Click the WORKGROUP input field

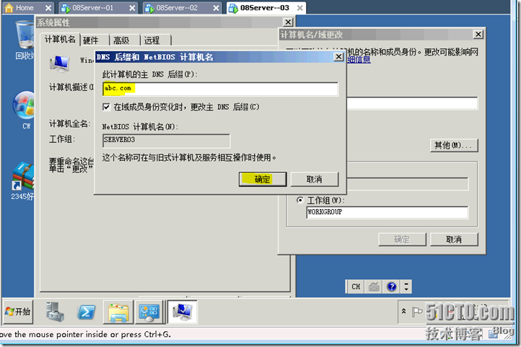pyautogui.click(x=387, y=212)
